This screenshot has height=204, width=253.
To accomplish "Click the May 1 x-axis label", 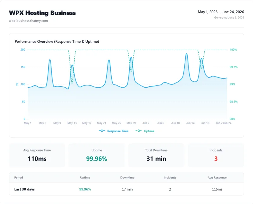I will click(28, 123).
